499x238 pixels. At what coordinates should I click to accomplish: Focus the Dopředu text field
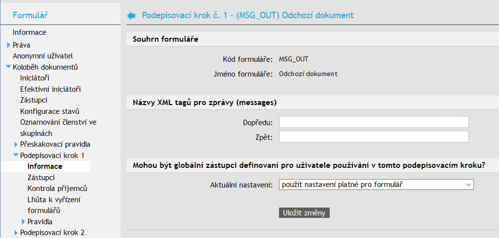click(x=374, y=122)
